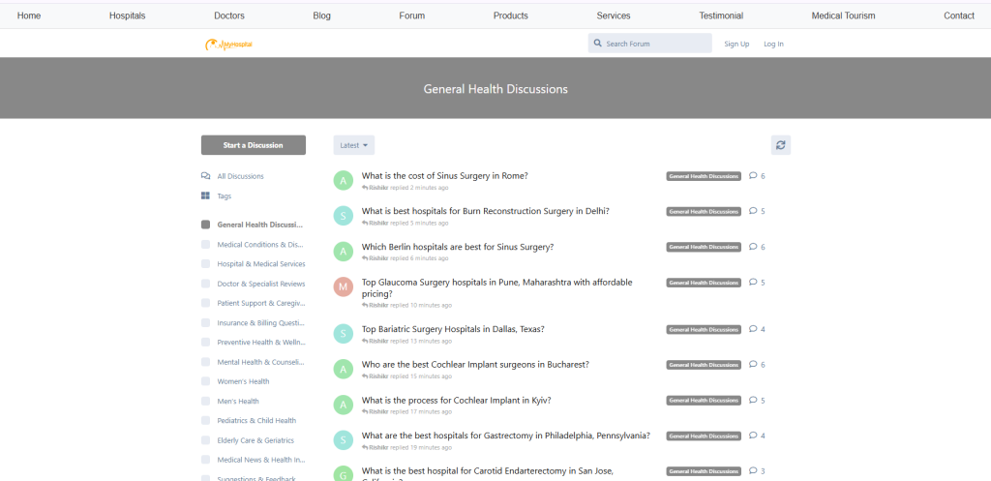
Task: Click avatar S beside Bariatric Surgery Dallas post
Action: 344,334
